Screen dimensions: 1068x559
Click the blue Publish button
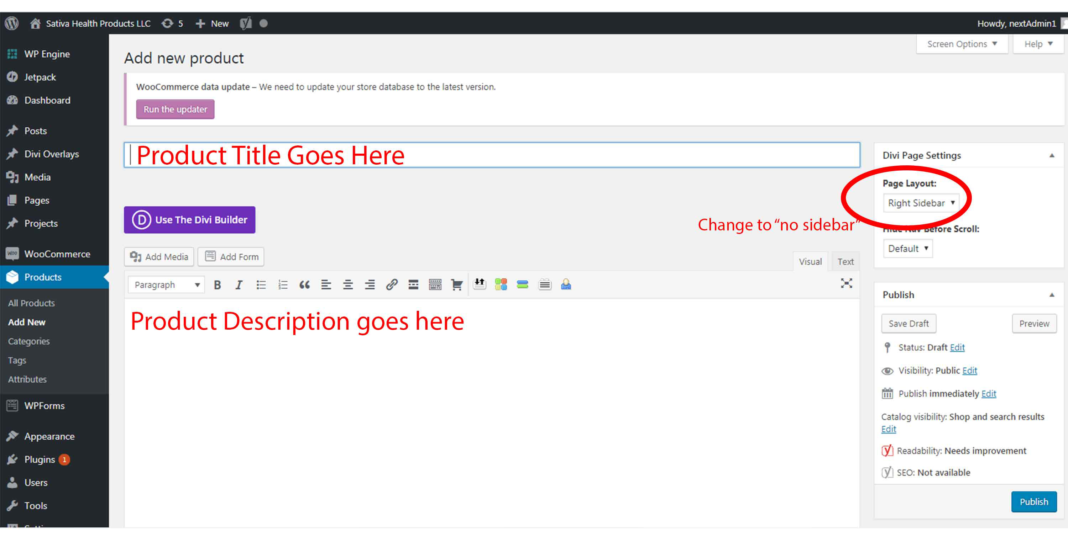[x=1033, y=502]
